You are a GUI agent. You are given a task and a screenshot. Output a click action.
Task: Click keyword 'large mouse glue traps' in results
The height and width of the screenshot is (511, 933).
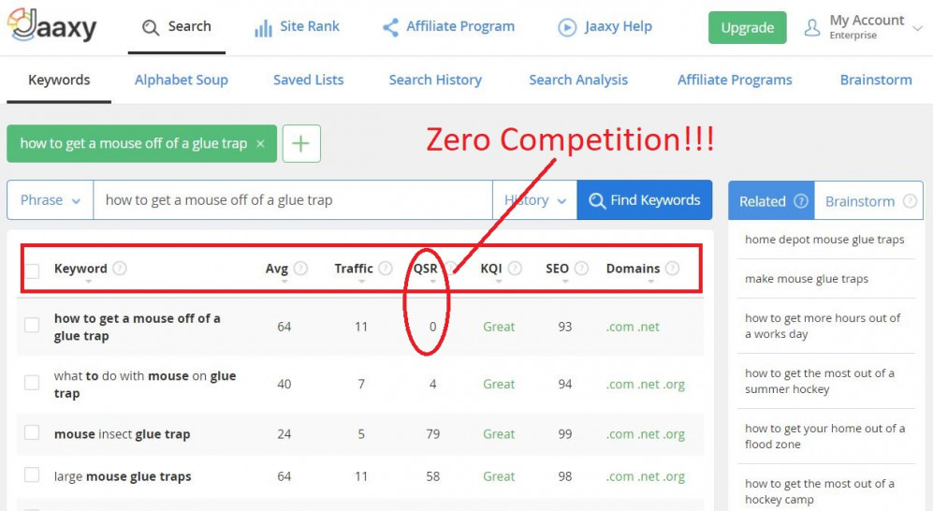pyautogui.click(x=123, y=475)
